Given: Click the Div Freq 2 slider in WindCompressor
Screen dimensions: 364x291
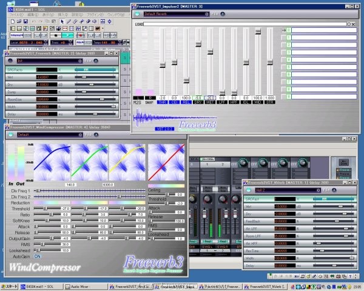Looking at the screenshot, I should tap(90, 197).
